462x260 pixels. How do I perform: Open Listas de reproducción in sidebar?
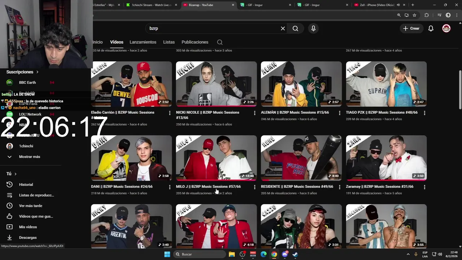[36, 195]
